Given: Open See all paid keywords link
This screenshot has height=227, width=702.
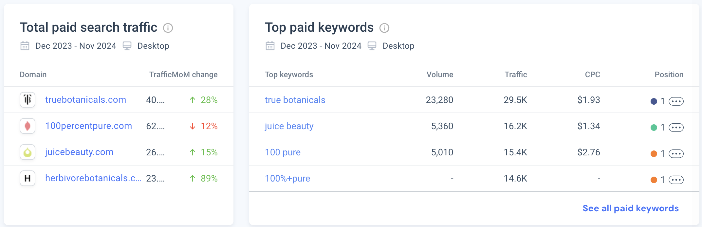Looking at the screenshot, I should 631,208.
